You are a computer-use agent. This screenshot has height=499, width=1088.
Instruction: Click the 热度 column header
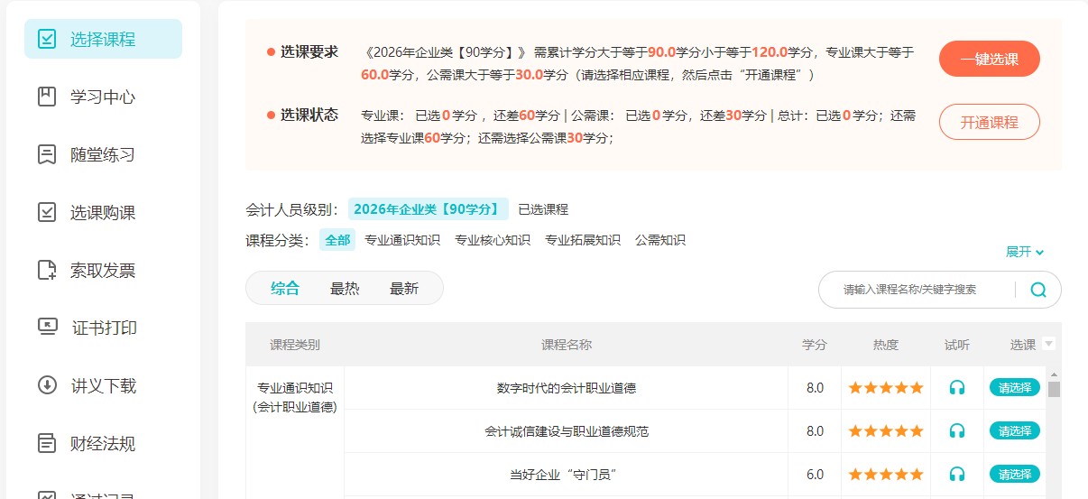tap(886, 345)
